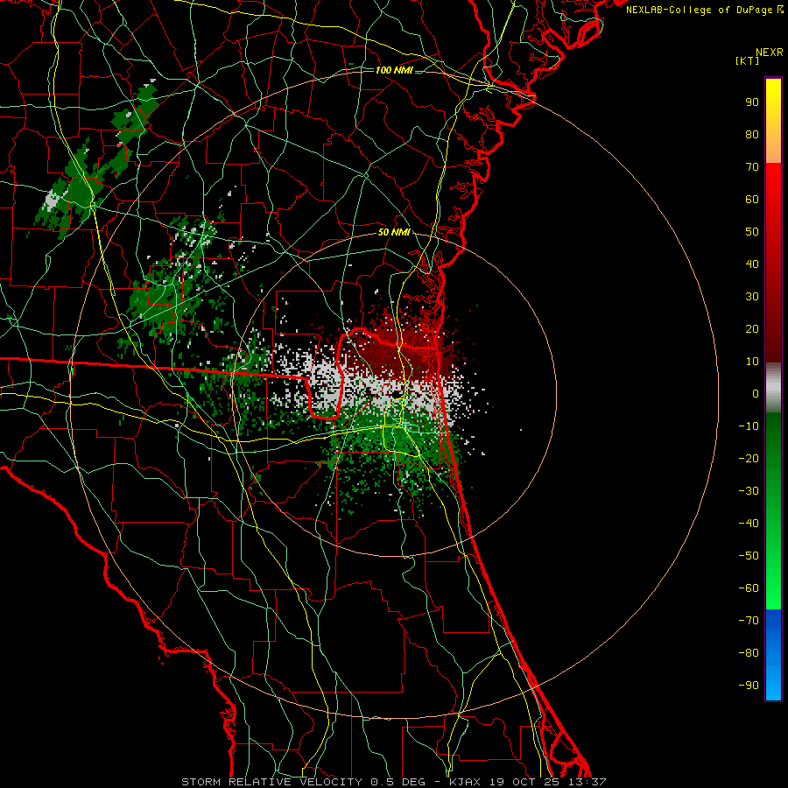Screen dimensions: 788x788
Task: Select the 100 NMI range ring label
Action: pos(394,70)
